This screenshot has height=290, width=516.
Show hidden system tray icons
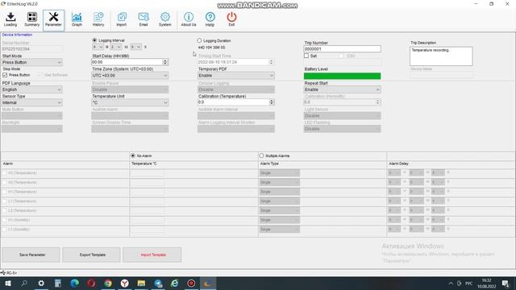coord(451,284)
